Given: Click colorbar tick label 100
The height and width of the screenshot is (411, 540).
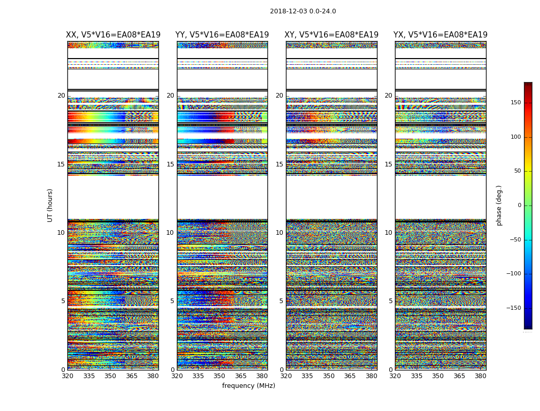Looking at the screenshot, I should point(516,137).
